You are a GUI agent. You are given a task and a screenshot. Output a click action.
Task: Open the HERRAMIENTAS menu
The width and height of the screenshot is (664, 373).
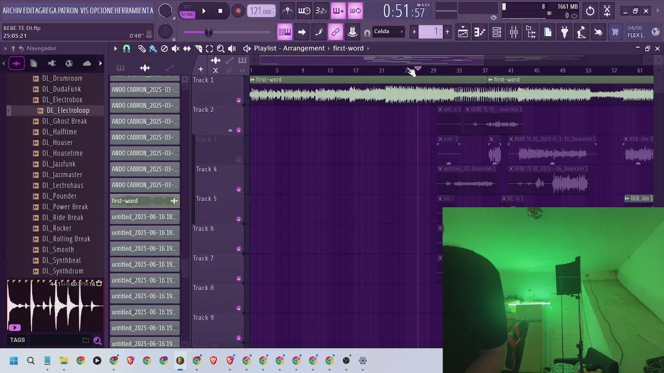pyautogui.click(x=134, y=11)
